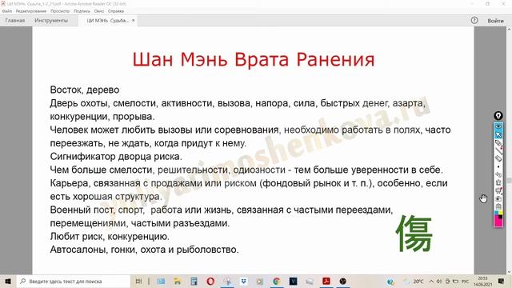The width and height of the screenshot is (512, 288).
Task: Select the line drawing tool in annotation toolbar
Action: (498, 150)
